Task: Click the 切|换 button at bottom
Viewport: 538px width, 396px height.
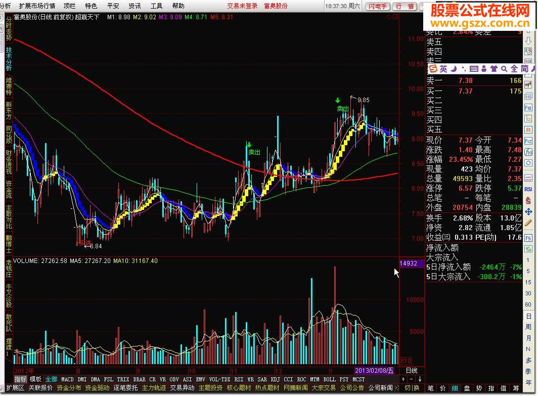Action: (412, 388)
